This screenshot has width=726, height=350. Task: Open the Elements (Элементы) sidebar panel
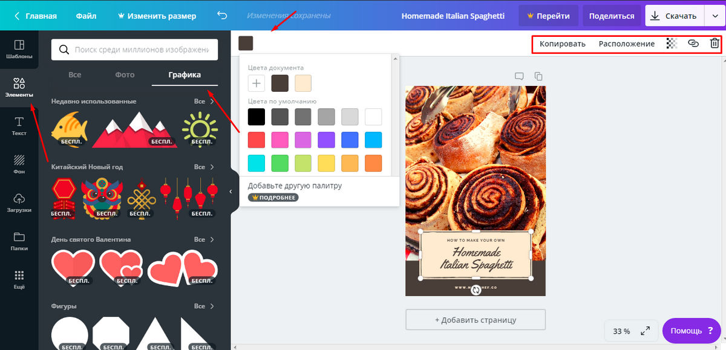coord(19,87)
